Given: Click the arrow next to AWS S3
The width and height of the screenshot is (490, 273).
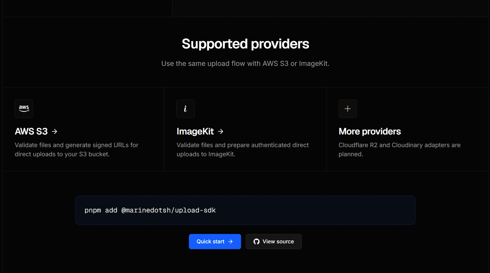Looking at the screenshot, I should [54, 131].
